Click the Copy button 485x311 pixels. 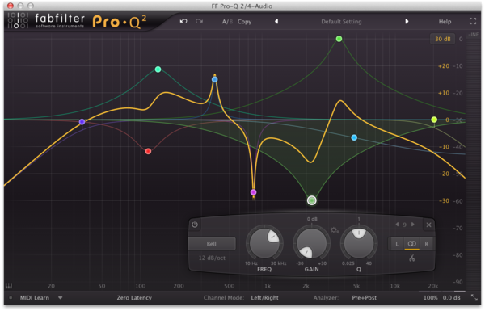click(x=244, y=22)
